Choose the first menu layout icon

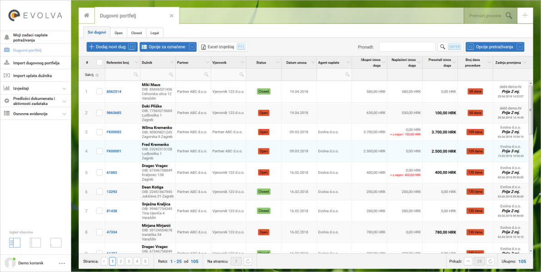pos(15,242)
